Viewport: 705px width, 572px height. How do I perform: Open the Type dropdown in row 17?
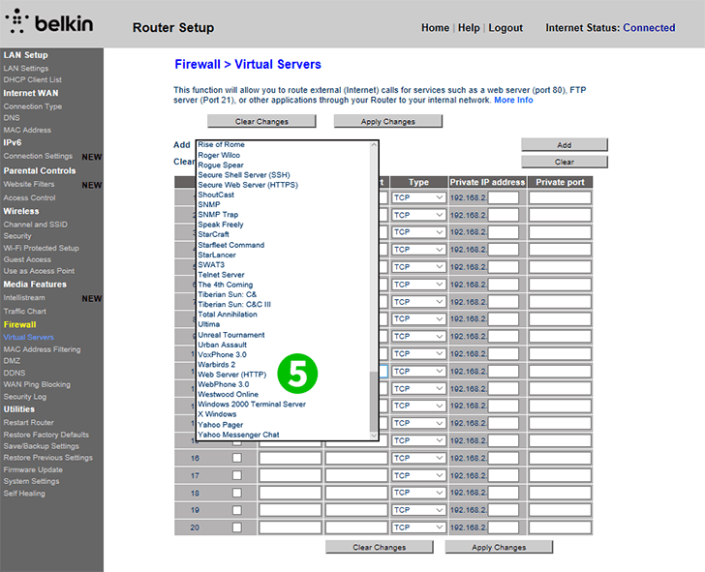click(x=418, y=475)
